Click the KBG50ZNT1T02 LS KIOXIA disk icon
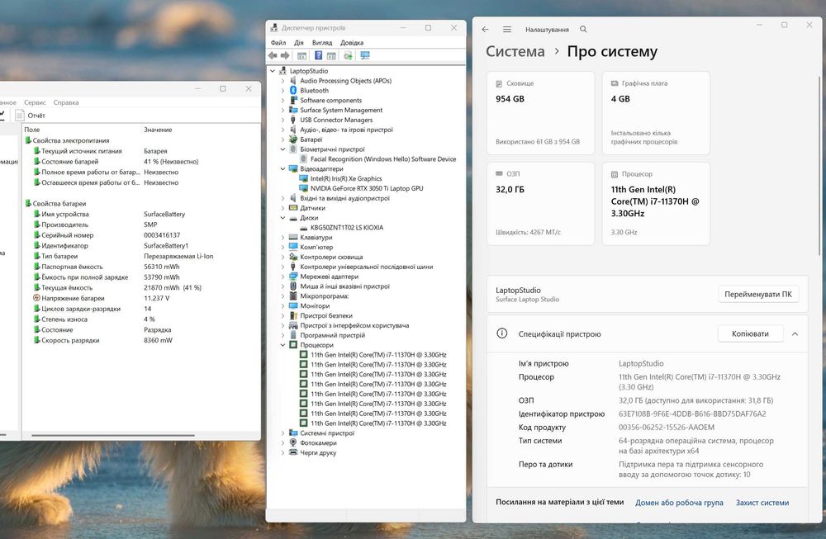 pos(303,227)
